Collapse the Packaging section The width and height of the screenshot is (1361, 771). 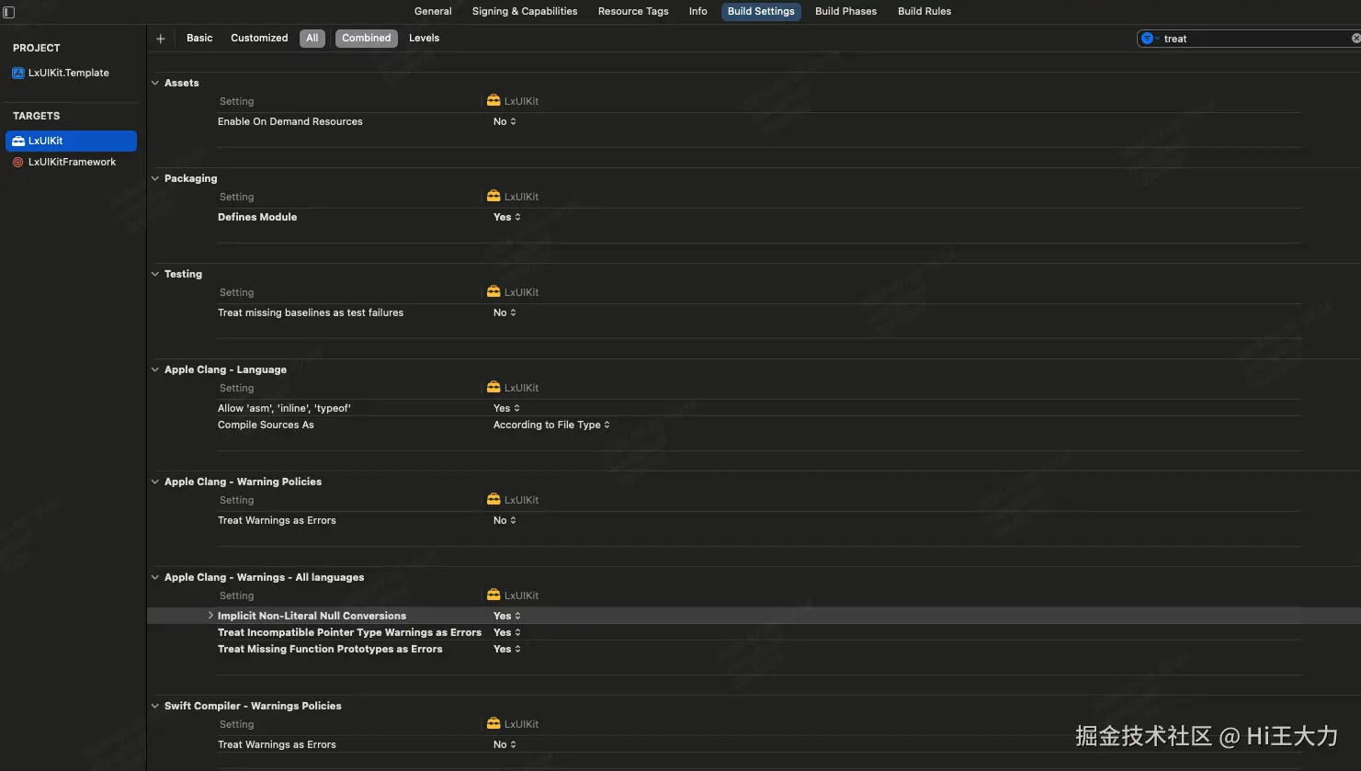point(155,178)
